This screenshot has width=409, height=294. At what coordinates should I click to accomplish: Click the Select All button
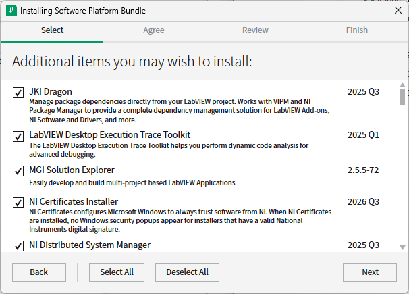tap(117, 272)
